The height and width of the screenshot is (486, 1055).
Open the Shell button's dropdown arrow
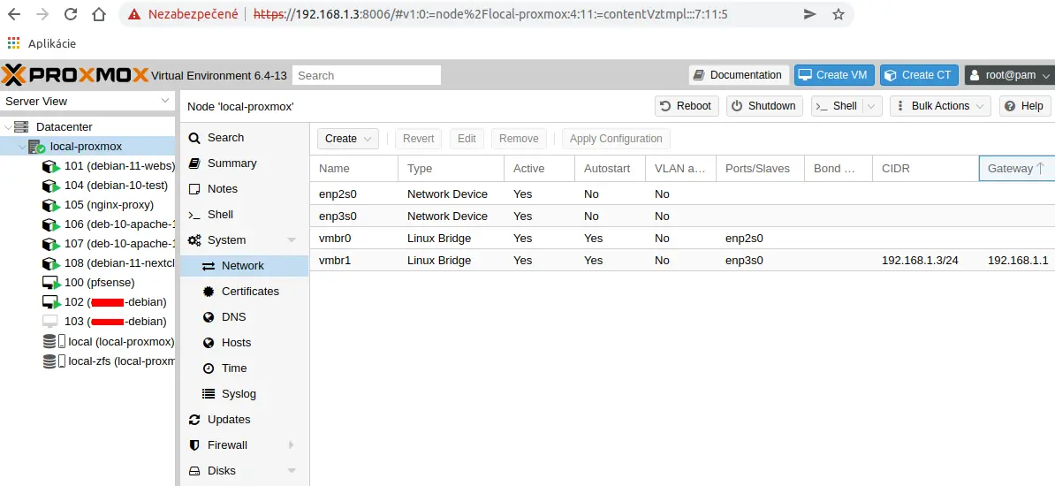click(x=872, y=106)
